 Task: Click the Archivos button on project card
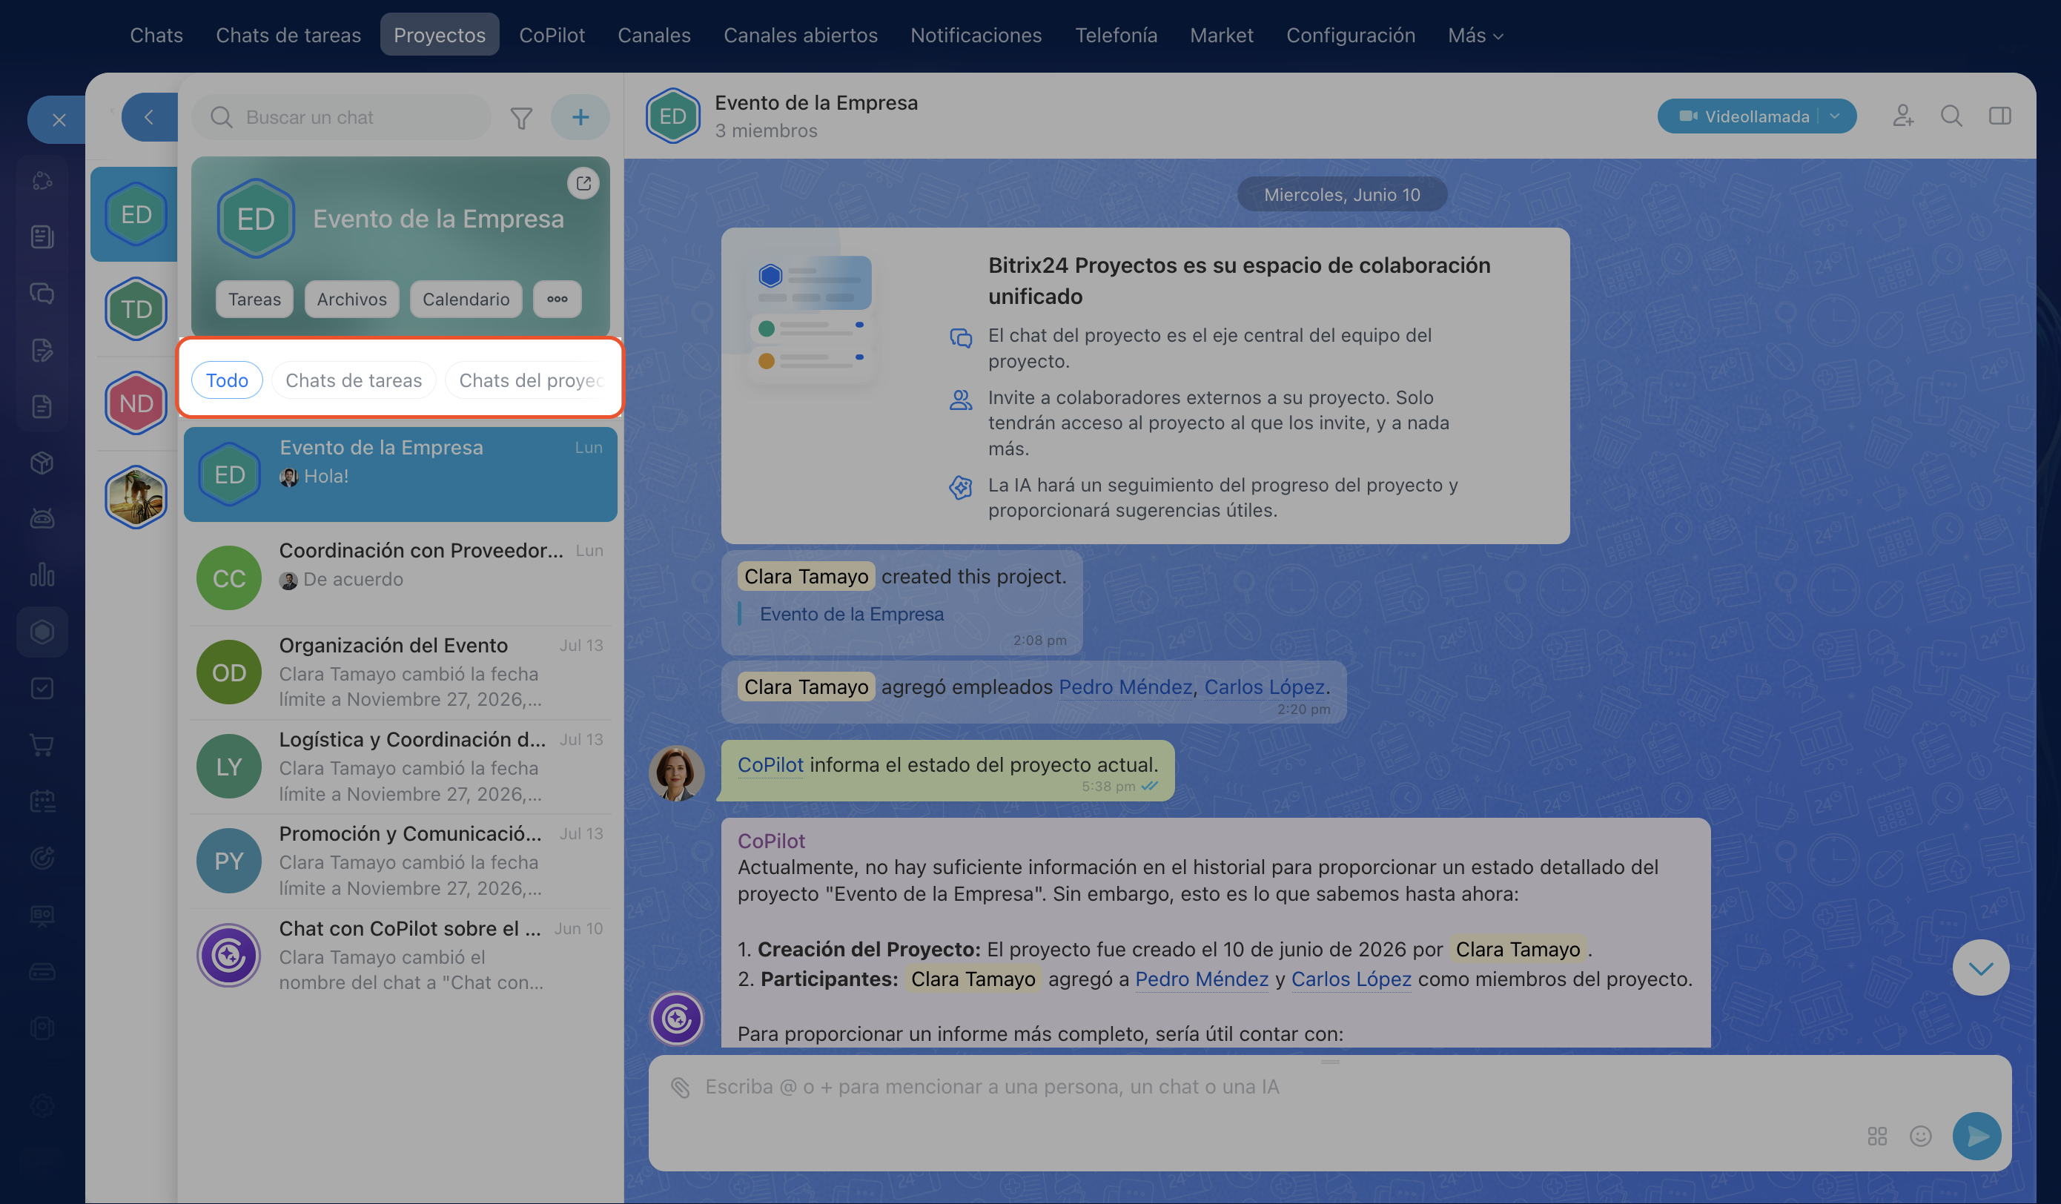coord(351,300)
